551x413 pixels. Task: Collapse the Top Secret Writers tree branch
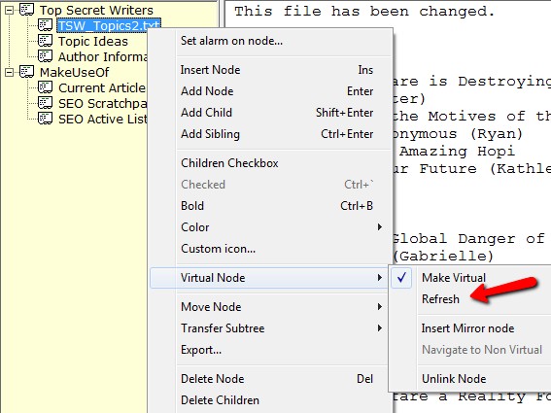pyautogui.click(x=10, y=10)
